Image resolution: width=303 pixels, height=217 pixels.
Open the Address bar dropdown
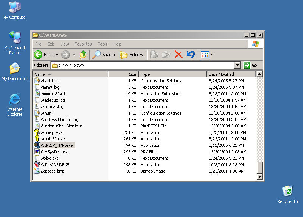[237, 65]
